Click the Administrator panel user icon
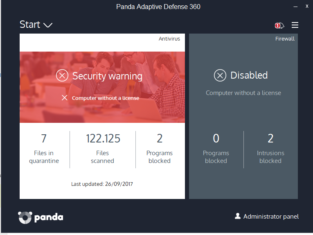This screenshot has height=235, width=313. [238, 216]
